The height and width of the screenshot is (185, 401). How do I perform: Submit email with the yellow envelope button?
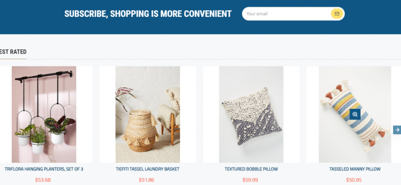pyautogui.click(x=337, y=14)
